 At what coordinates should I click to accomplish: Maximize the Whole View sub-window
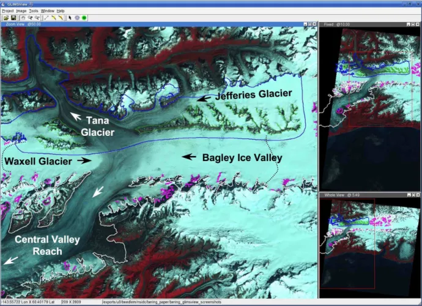coord(413,195)
